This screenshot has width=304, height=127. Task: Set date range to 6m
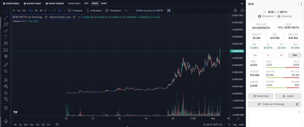26,124
